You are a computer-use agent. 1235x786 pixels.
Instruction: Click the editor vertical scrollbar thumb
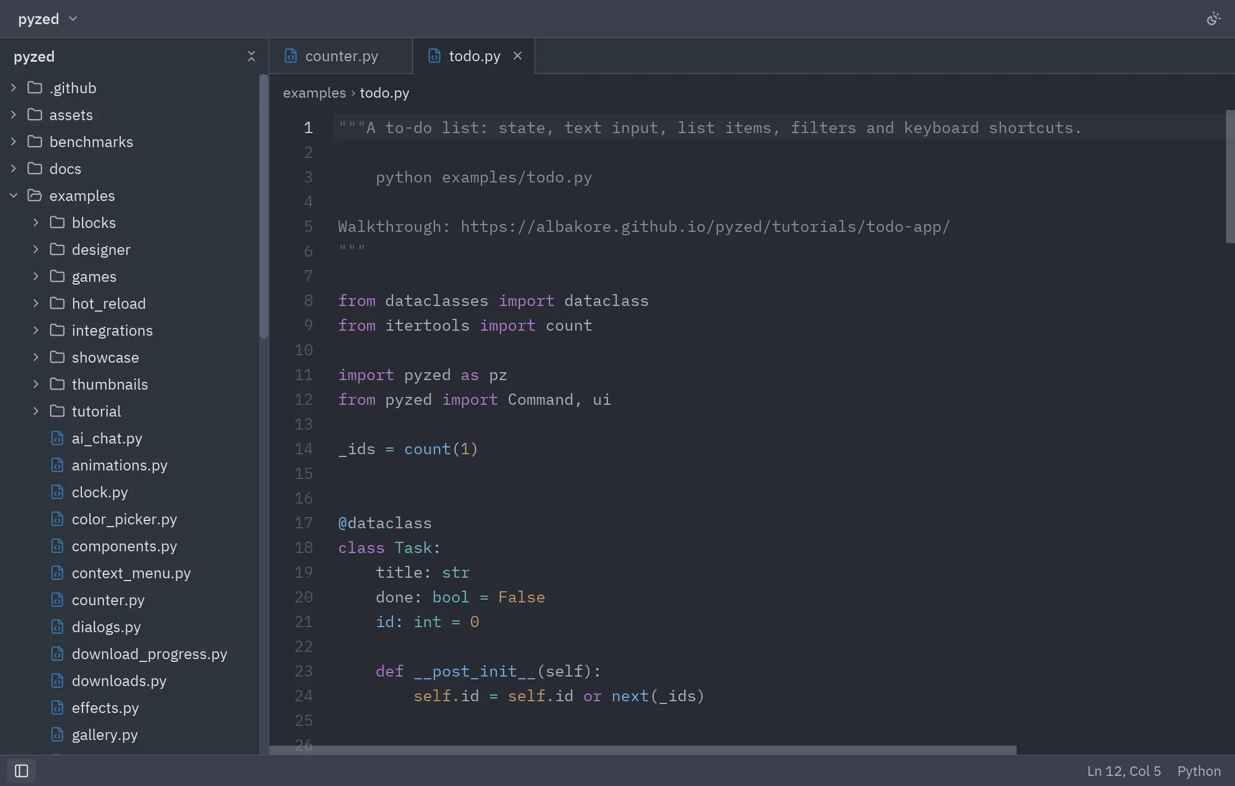tap(1230, 176)
